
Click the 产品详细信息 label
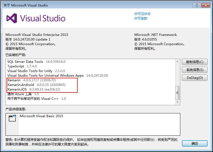[x=16, y=109]
